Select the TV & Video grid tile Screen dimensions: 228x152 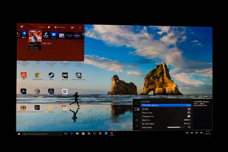(x=61, y=35)
